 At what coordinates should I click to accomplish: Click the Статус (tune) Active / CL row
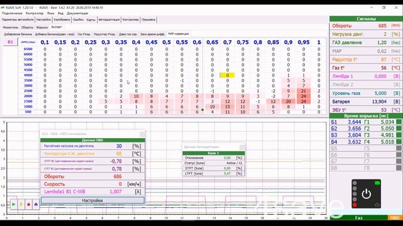pyautogui.click(x=213, y=163)
